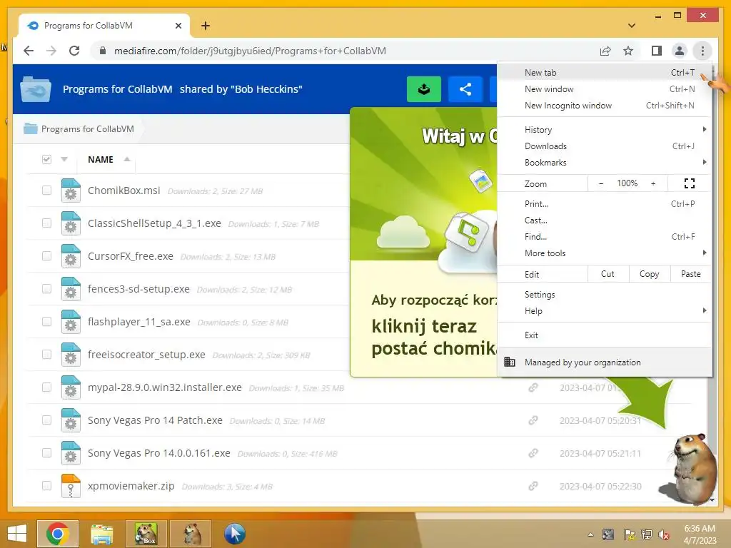Check the mypal-28.9.0.win32.installer.exe checkbox

pos(46,387)
